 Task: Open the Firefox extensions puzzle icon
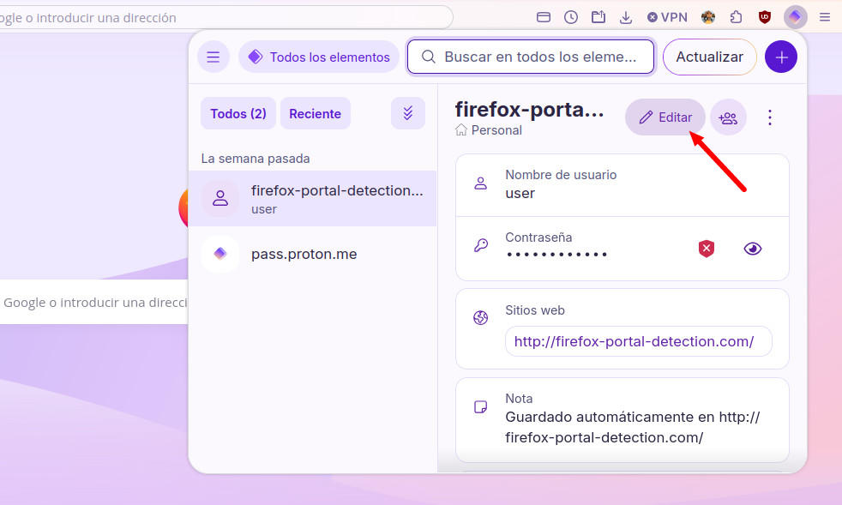click(737, 17)
